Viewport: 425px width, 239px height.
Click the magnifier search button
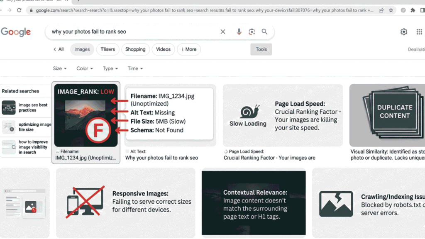coord(264,32)
